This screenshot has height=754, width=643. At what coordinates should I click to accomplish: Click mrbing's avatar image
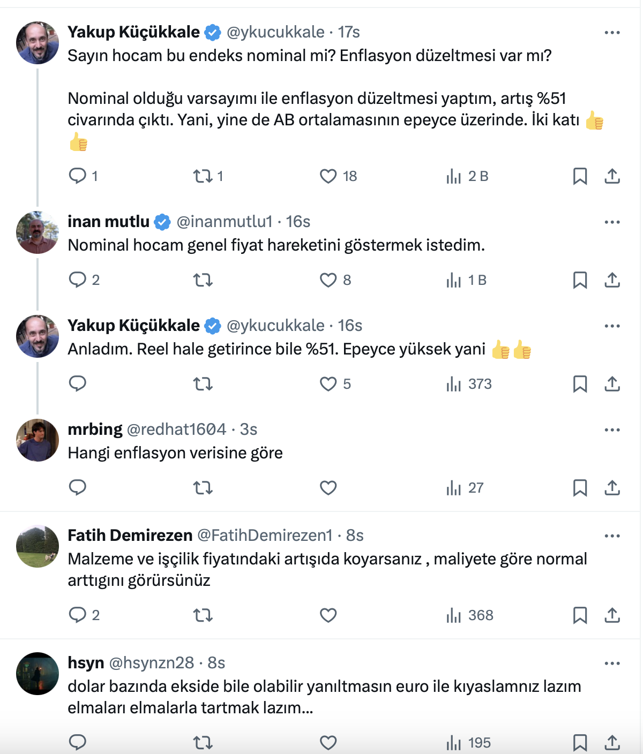pos(38,440)
